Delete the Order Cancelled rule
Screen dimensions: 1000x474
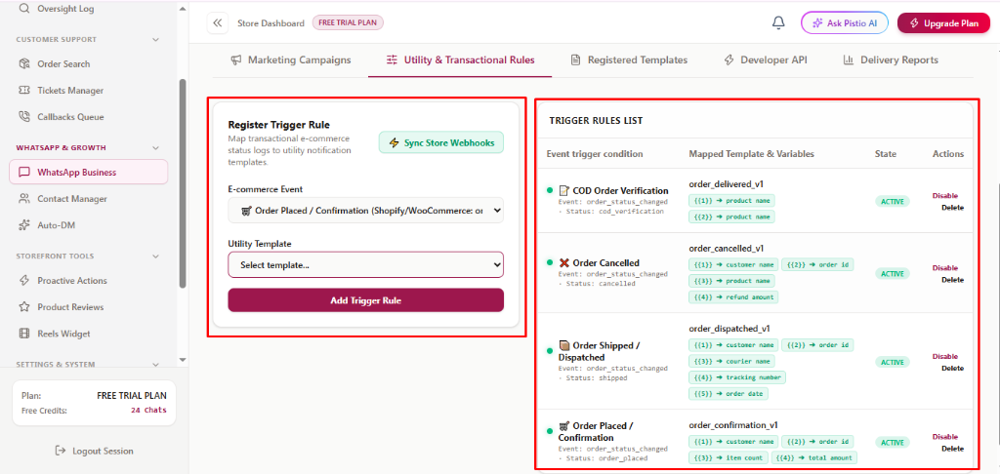(953, 280)
